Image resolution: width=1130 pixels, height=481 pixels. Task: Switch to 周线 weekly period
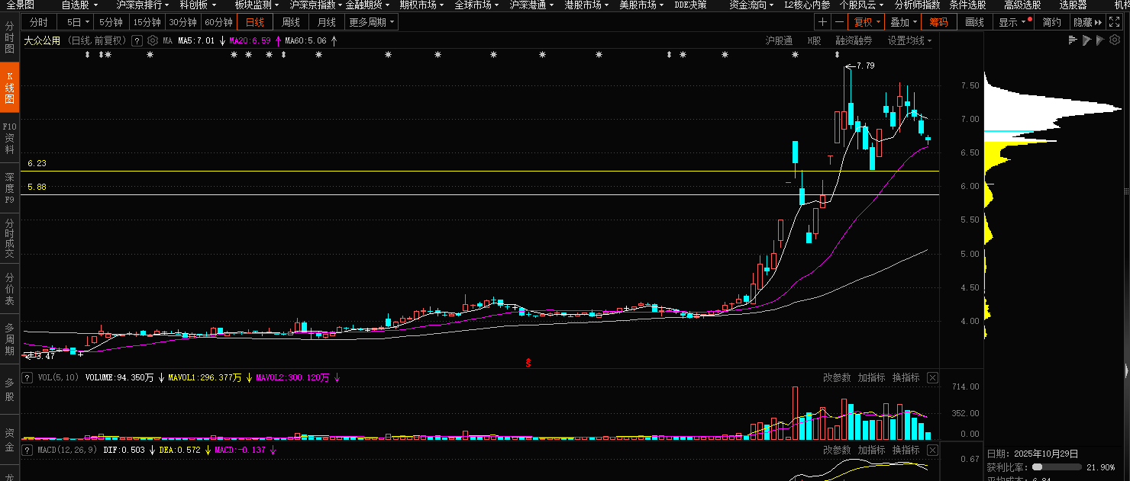(x=291, y=22)
